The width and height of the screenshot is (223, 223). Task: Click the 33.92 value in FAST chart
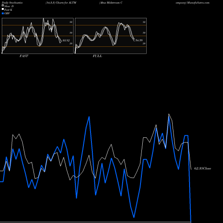tap(66, 40)
